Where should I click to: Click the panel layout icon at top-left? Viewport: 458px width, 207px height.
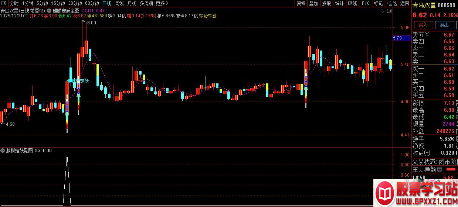(x=4, y=3)
